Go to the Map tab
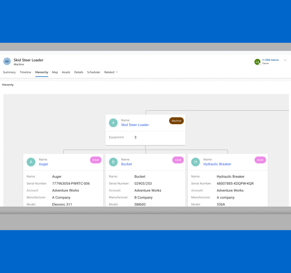Screen dimensions: 291x273 [x=55, y=72]
